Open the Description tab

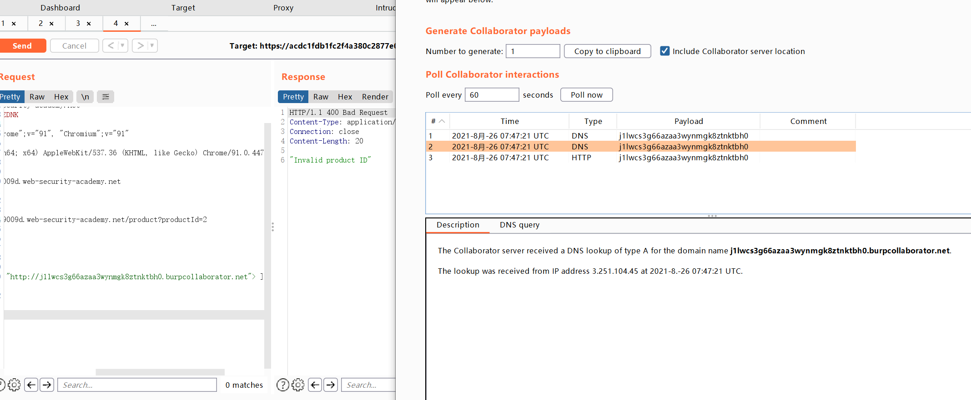(458, 225)
